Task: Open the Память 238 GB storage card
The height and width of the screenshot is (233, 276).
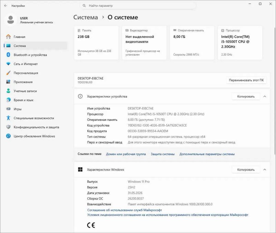Action: 97,42
